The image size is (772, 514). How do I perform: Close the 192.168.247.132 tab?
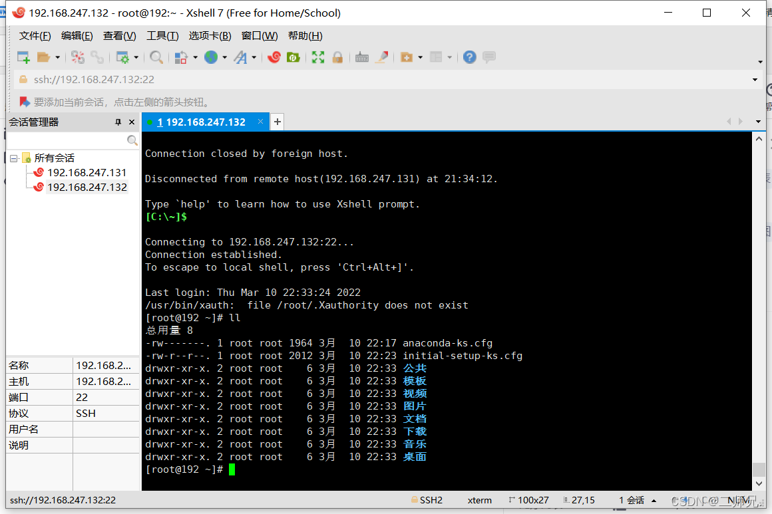[x=260, y=122]
